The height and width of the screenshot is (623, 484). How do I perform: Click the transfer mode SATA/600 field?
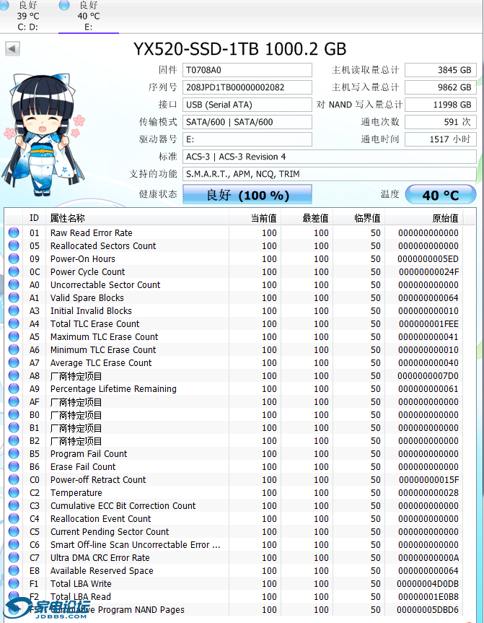click(x=247, y=122)
